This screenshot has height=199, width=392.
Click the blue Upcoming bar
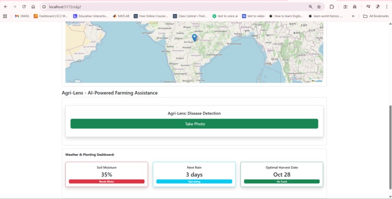[194, 182]
